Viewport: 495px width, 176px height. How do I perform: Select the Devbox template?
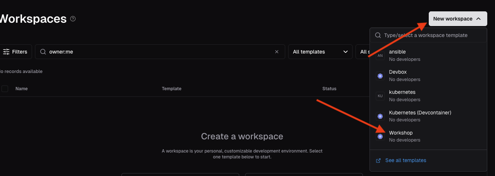[428, 76]
